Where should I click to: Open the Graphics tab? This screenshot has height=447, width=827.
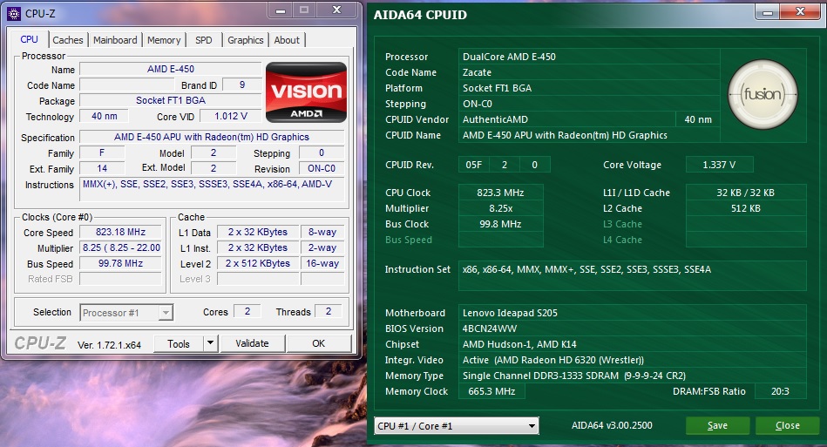(x=245, y=40)
